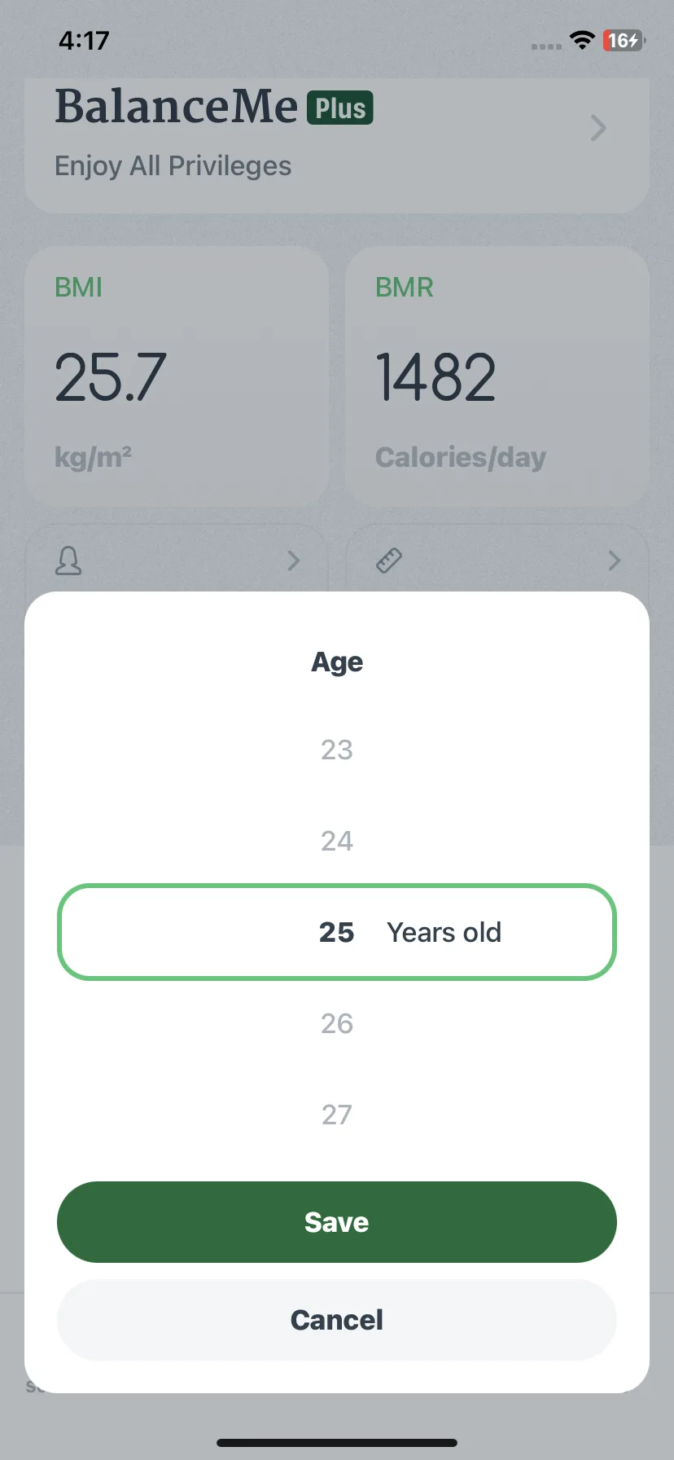674x1460 pixels.
Task: Select age 23 in the picker
Action: tap(337, 750)
